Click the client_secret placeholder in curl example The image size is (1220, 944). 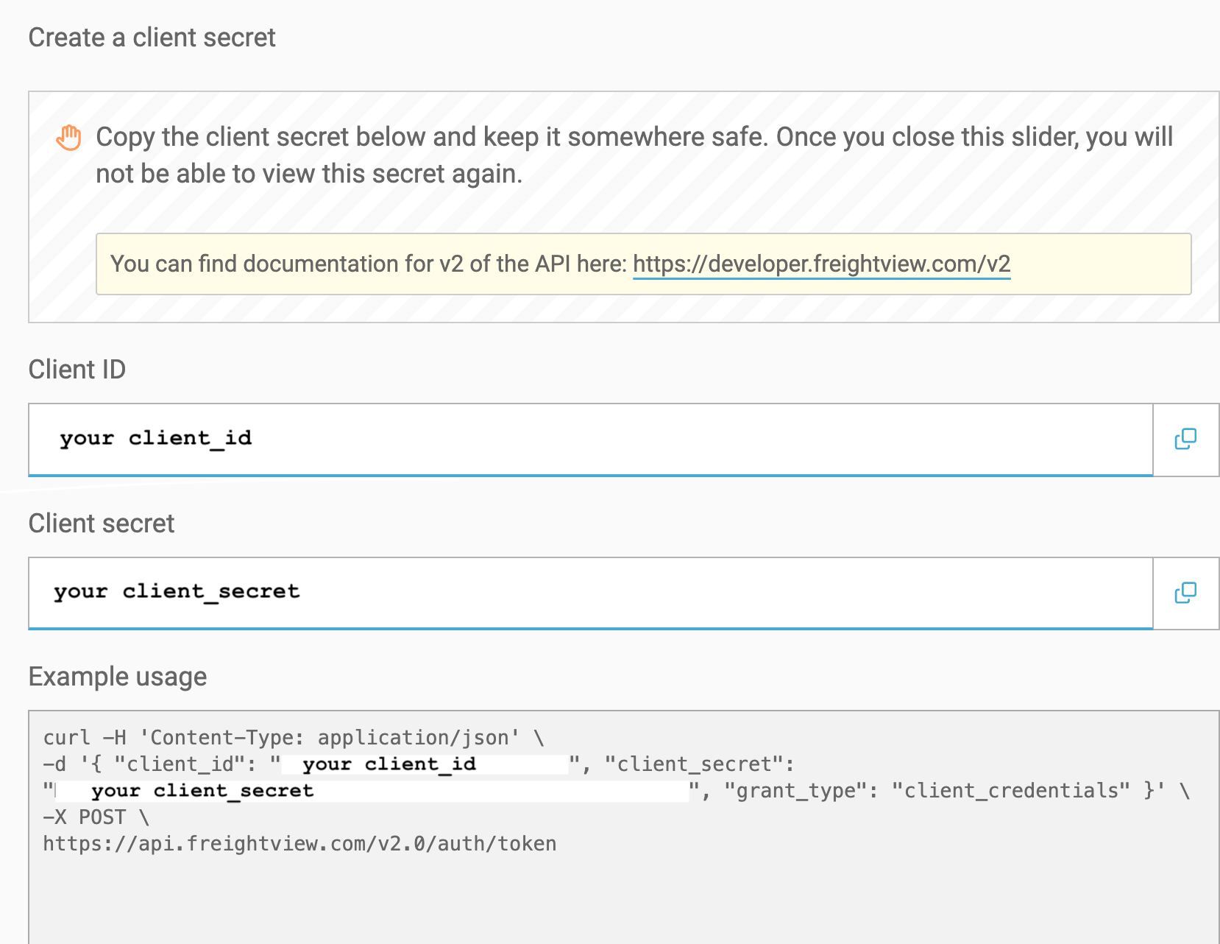[202, 791]
